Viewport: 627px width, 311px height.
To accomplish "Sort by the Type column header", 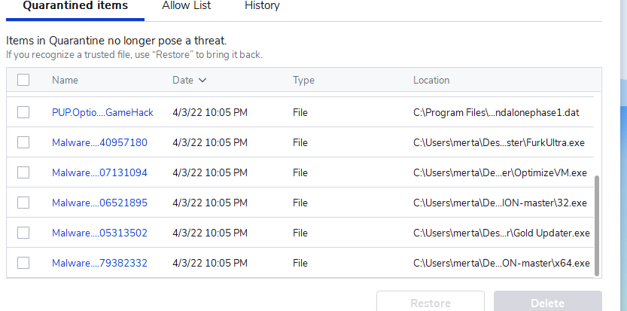I will pos(303,80).
